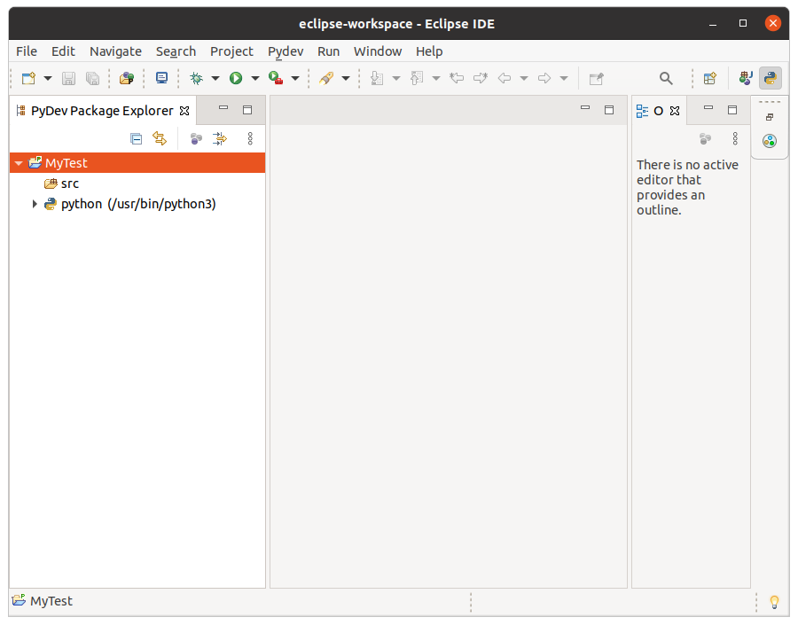Click the Search magnifier icon in toolbar

point(666,78)
